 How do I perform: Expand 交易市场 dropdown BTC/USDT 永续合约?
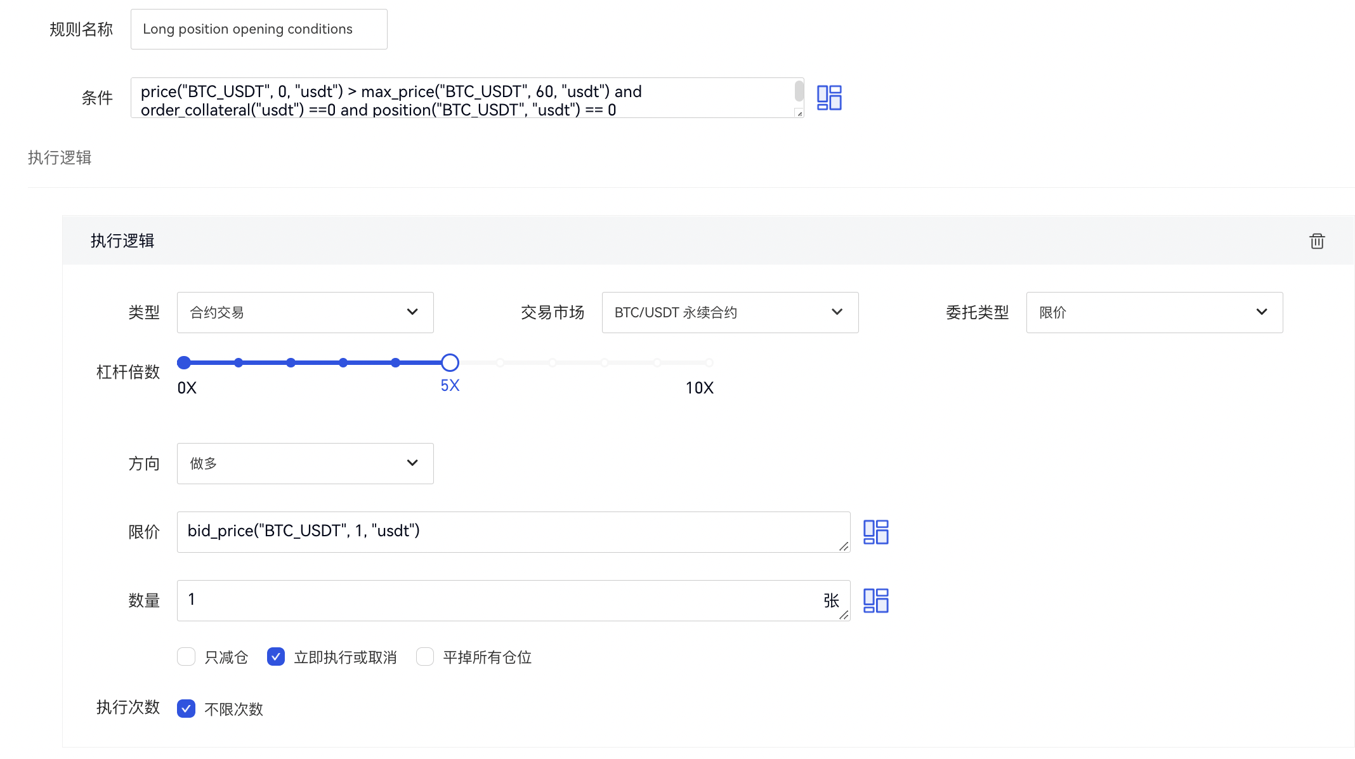tap(730, 312)
